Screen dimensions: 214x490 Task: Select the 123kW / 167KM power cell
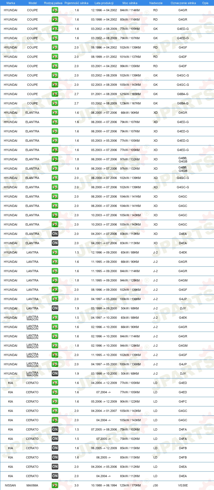(130, 103)
